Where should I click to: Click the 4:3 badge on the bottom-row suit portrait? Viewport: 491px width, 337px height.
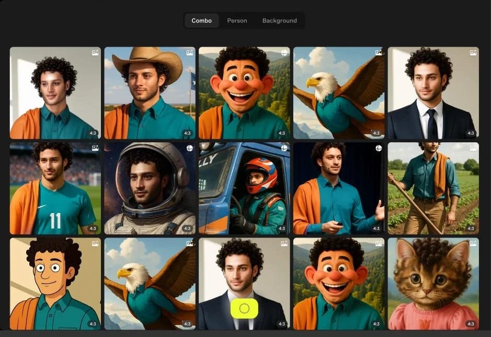pyautogui.click(x=282, y=324)
